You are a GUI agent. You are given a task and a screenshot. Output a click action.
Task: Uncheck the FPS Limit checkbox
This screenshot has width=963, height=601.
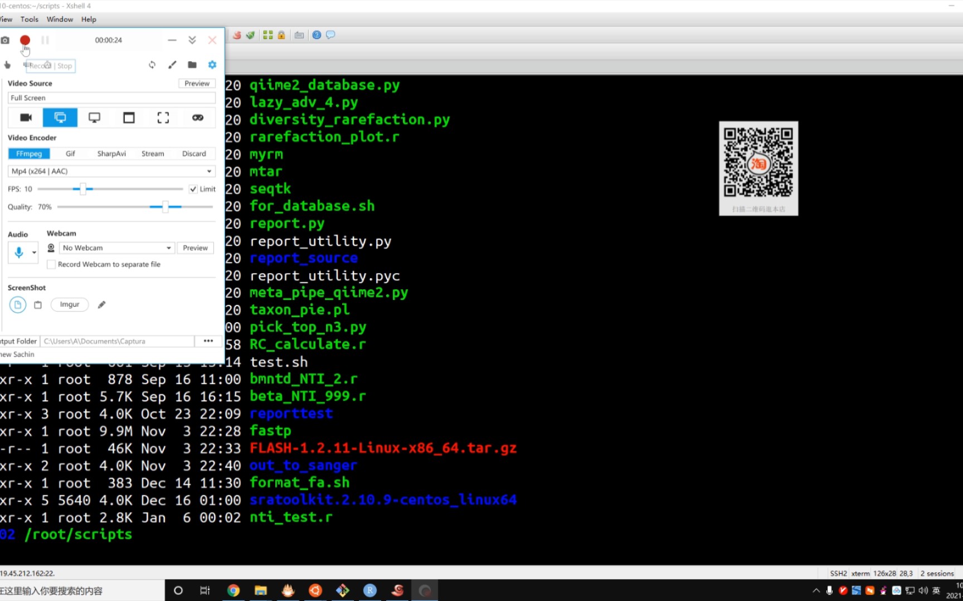point(193,189)
